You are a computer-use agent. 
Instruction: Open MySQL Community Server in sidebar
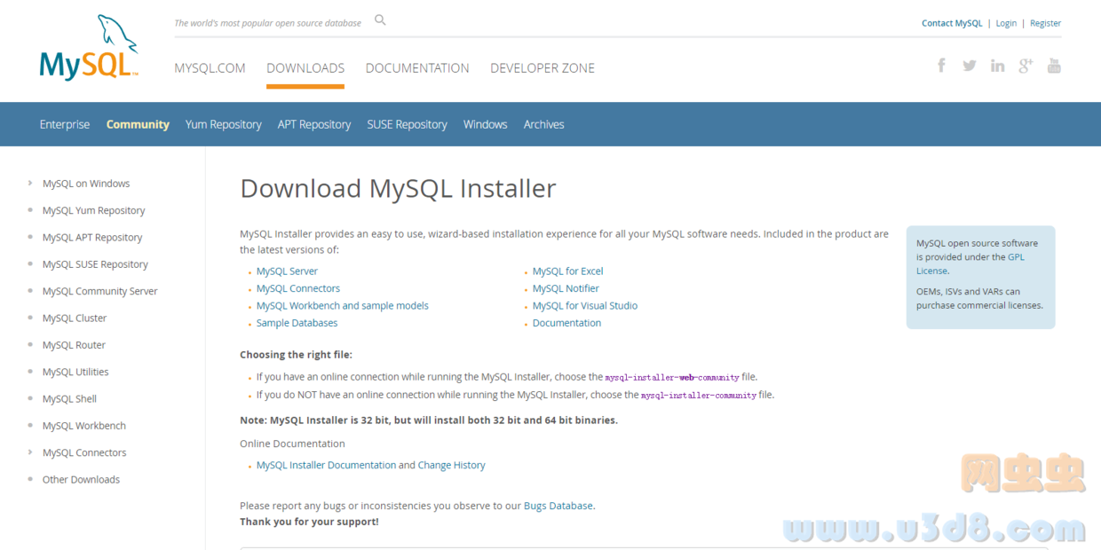click(x=100, y=291)
